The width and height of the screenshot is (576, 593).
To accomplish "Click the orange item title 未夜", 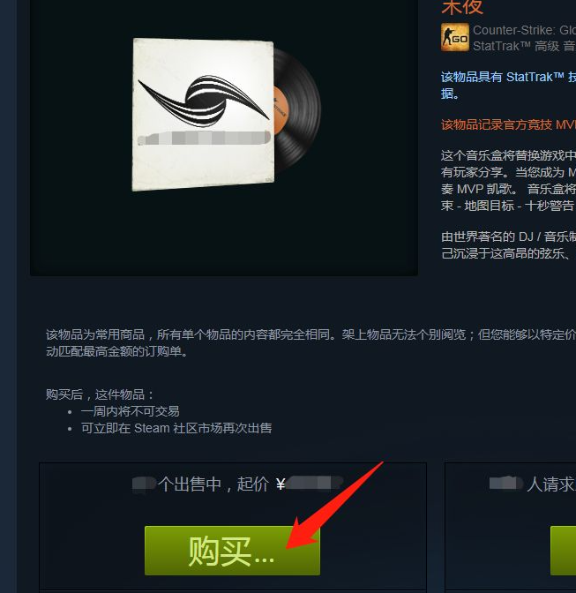I will 462,7.
